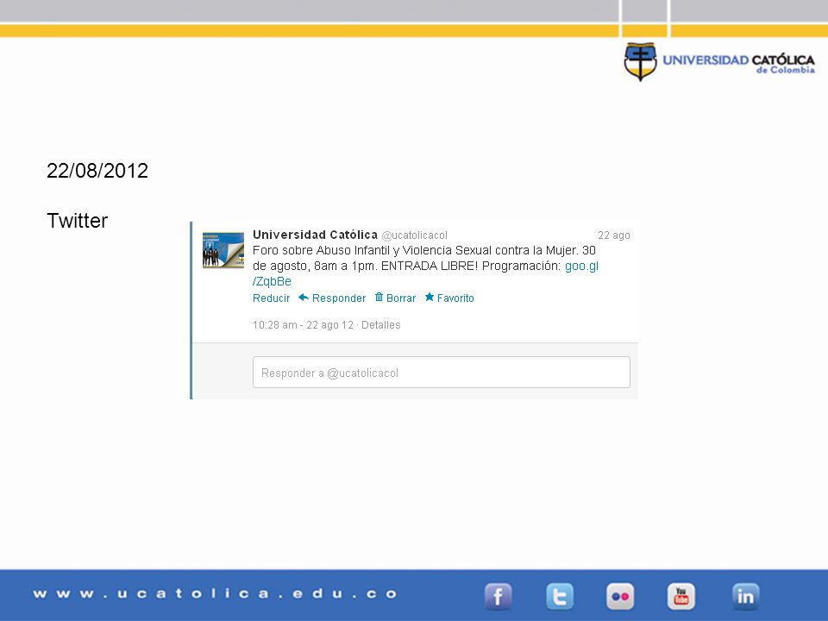The width and height of the screenshot is (828, 621).
Task: Click the Universidad Católica de Colombia logo
Action: 719,62
